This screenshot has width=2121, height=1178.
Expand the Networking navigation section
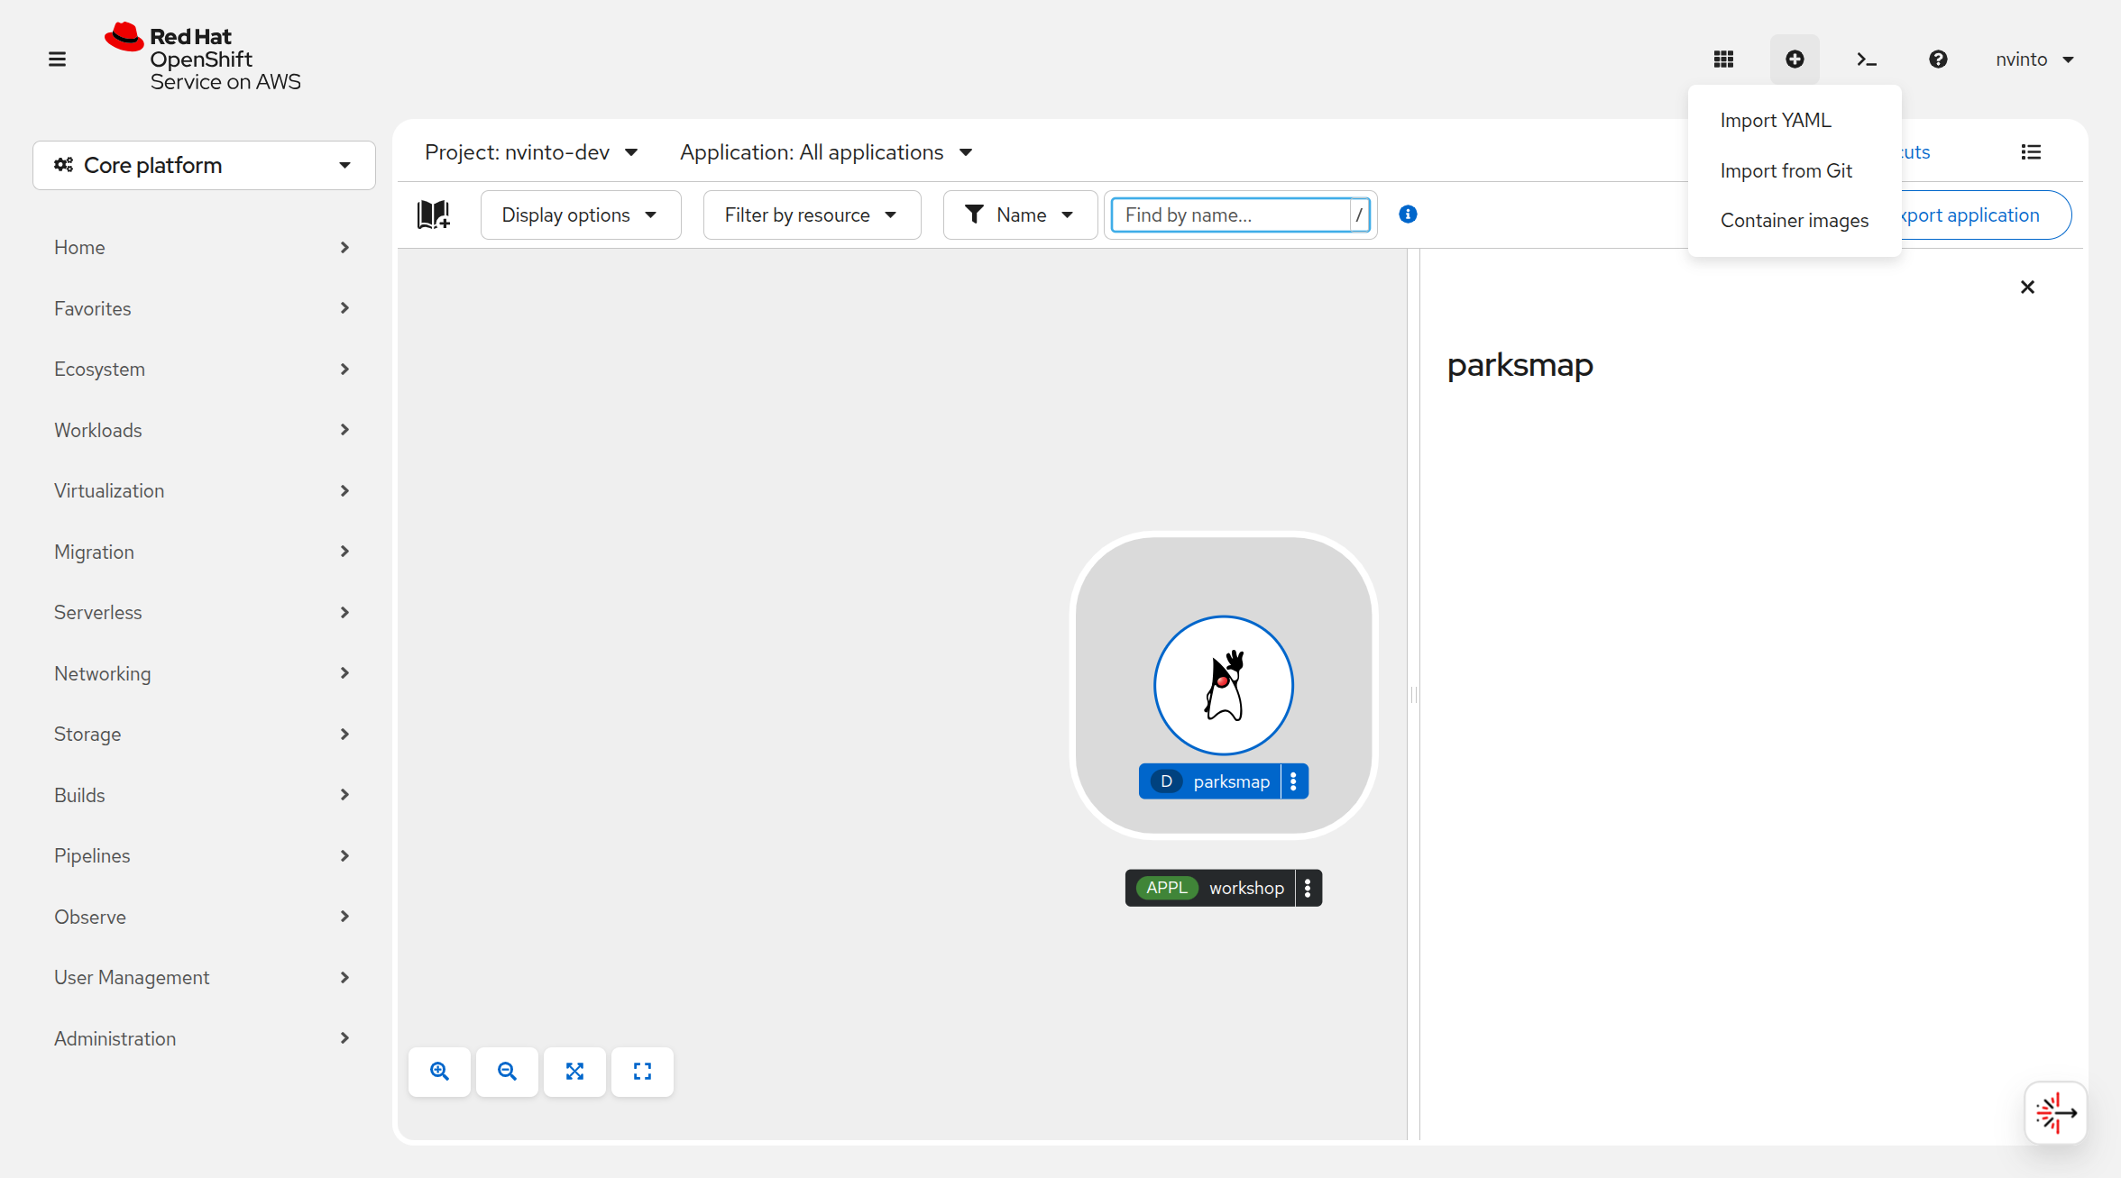(x=202, y=673)
